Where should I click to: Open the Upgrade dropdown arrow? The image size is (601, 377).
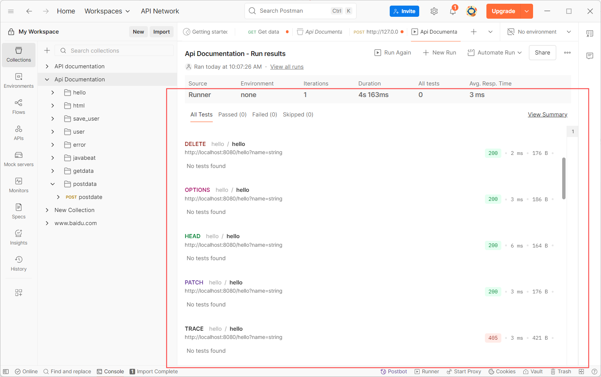[527, 11]
